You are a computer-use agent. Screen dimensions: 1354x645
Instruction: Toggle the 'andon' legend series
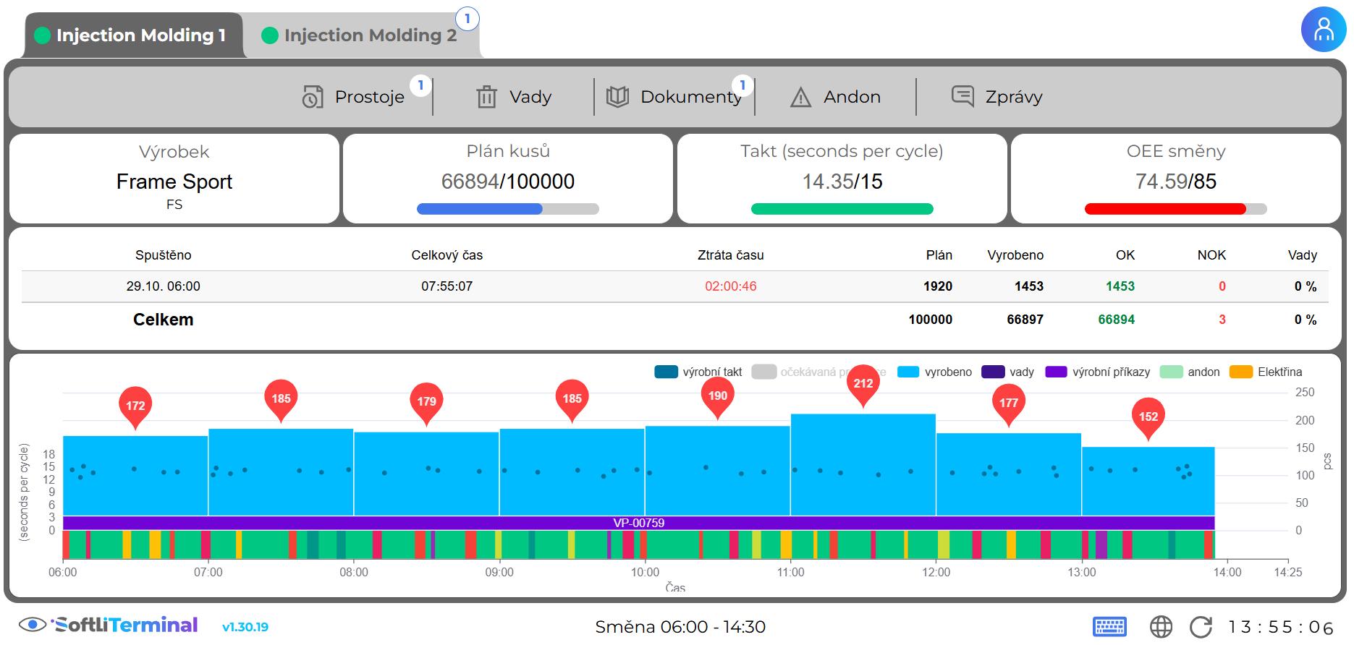[1189, 372]
